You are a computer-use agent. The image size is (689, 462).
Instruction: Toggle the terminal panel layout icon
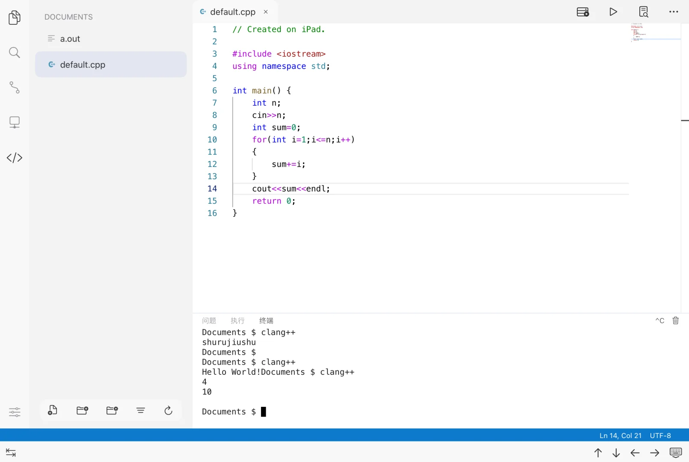583,12
